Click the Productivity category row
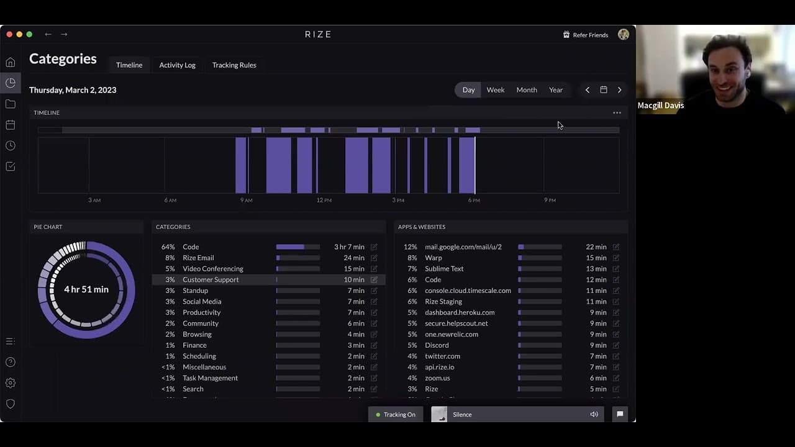 point(268,312)
